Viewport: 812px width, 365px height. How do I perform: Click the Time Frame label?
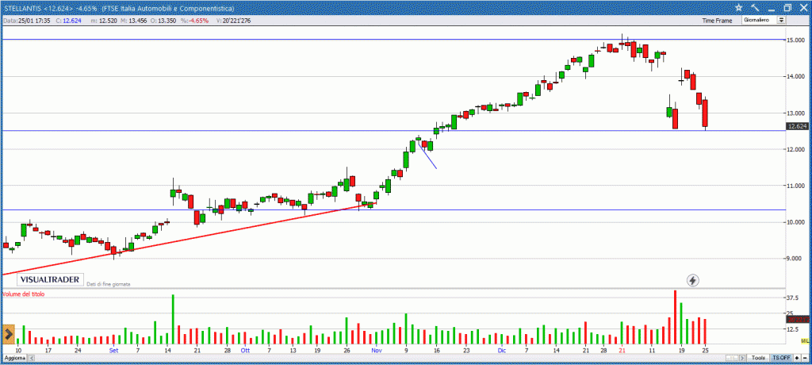(717, 21)
